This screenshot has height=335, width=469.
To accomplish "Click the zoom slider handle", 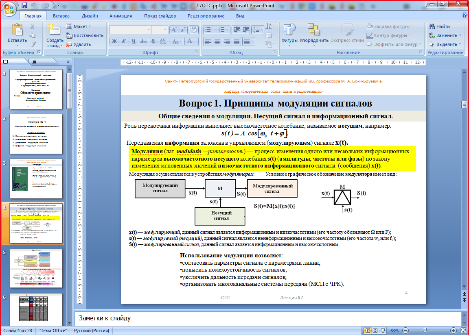I will (x=424, y=331).
